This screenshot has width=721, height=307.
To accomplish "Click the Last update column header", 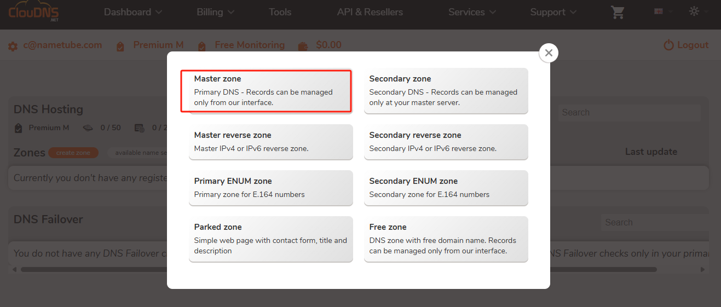I will (x=651, y=152).
